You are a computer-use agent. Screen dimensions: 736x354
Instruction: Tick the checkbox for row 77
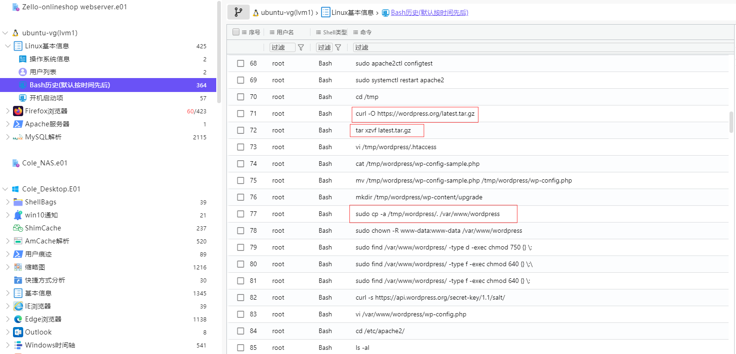coord(240,214)
